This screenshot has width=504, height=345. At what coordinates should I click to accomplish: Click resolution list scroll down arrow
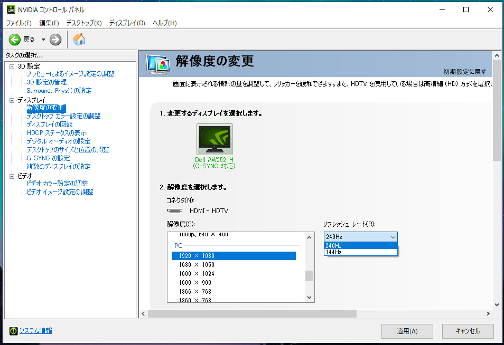pyautogui.click(x=309, y=298)
